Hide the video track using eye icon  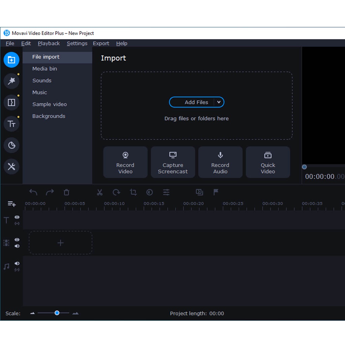(17, 240)
